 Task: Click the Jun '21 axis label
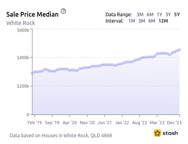[x=105, y=123]
